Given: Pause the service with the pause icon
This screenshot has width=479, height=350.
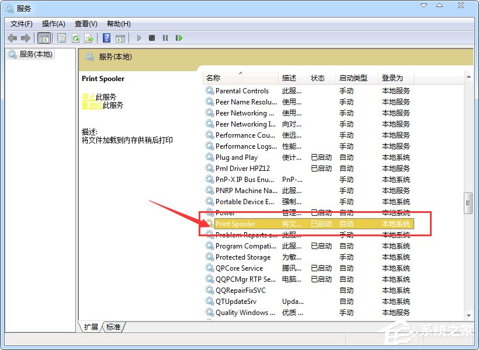Looking at the screenshot, I should click(x=165, y=37).
